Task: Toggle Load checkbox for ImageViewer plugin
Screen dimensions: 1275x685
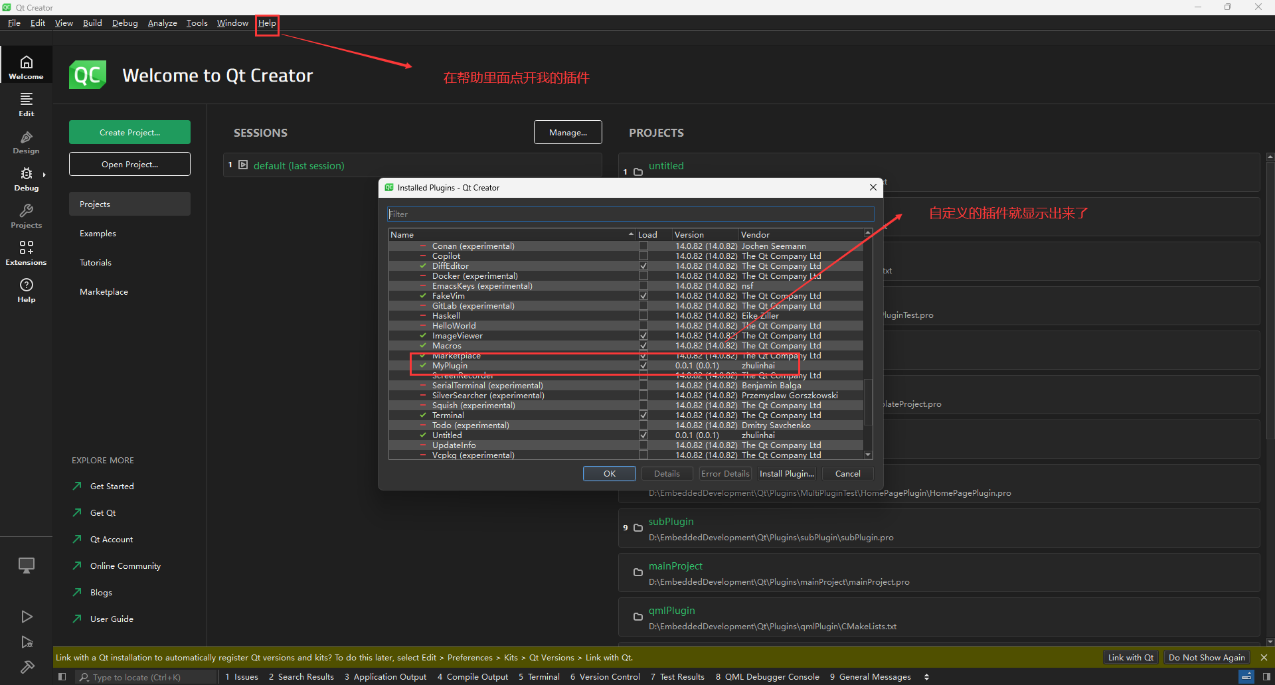Action: tap(643, 335)
